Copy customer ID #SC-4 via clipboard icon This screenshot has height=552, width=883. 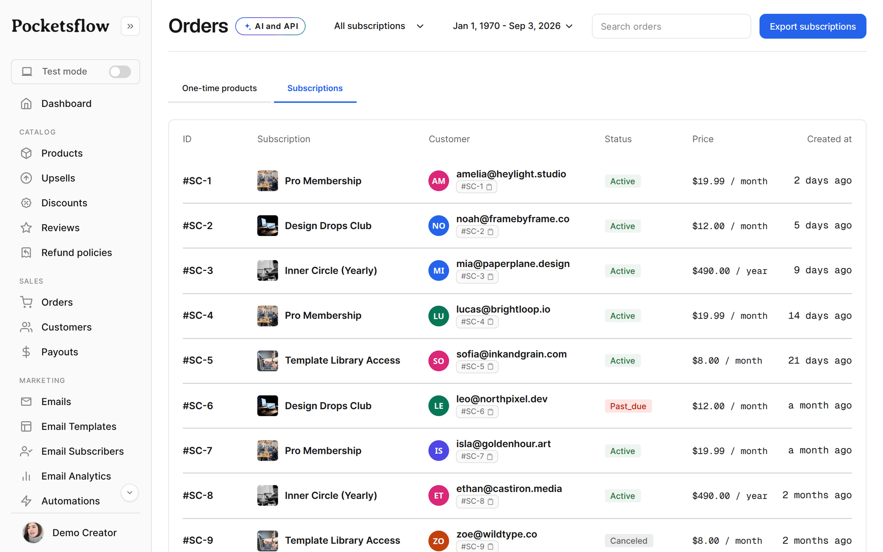click(490, 322)
